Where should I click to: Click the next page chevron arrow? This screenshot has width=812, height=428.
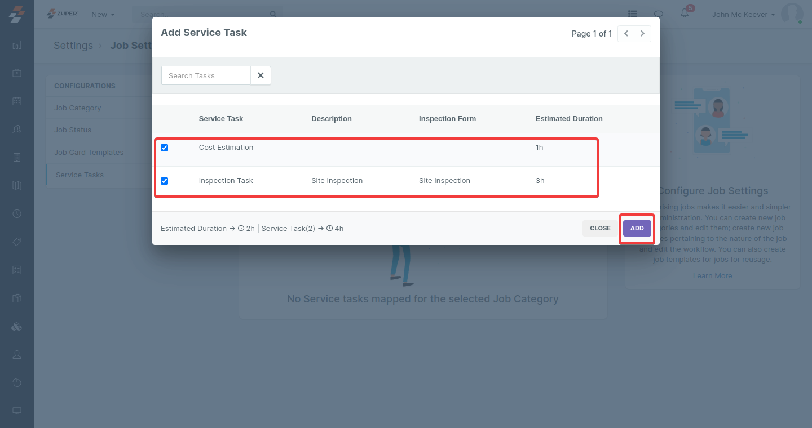pos(642,34)
